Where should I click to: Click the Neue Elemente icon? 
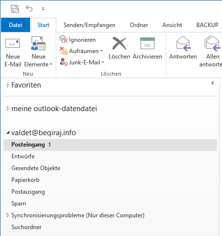(x=38, y=43)
